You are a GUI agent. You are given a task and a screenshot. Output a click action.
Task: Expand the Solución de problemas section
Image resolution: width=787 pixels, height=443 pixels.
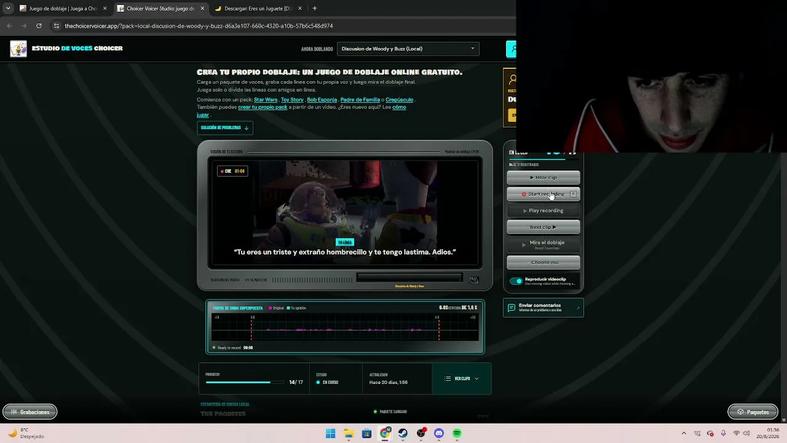(225, 128)
